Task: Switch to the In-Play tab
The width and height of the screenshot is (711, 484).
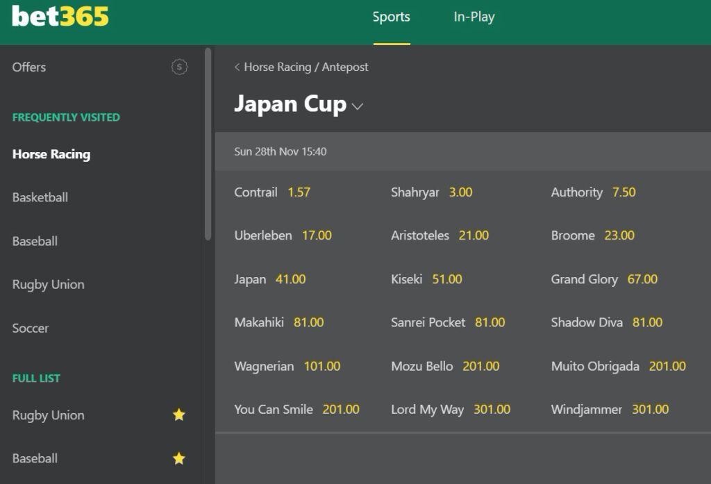Action: (x=474, y=17)
